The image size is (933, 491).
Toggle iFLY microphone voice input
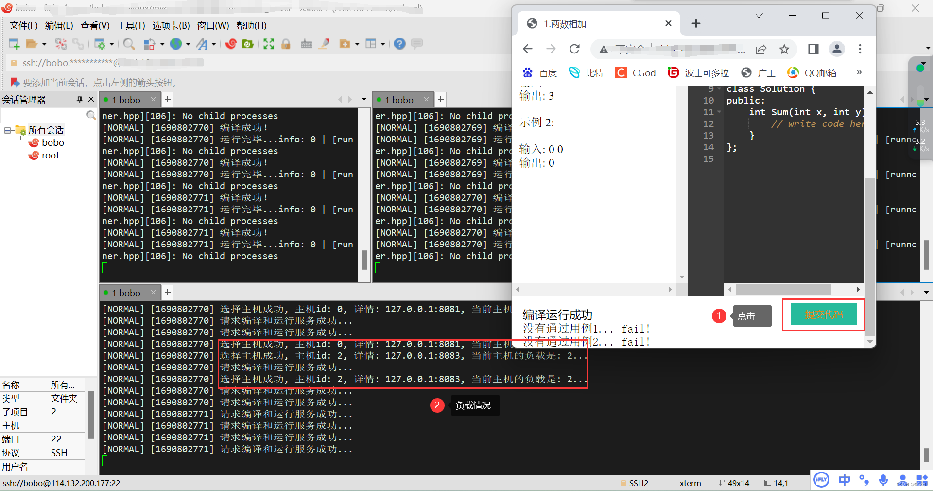[x=883, y=480]
